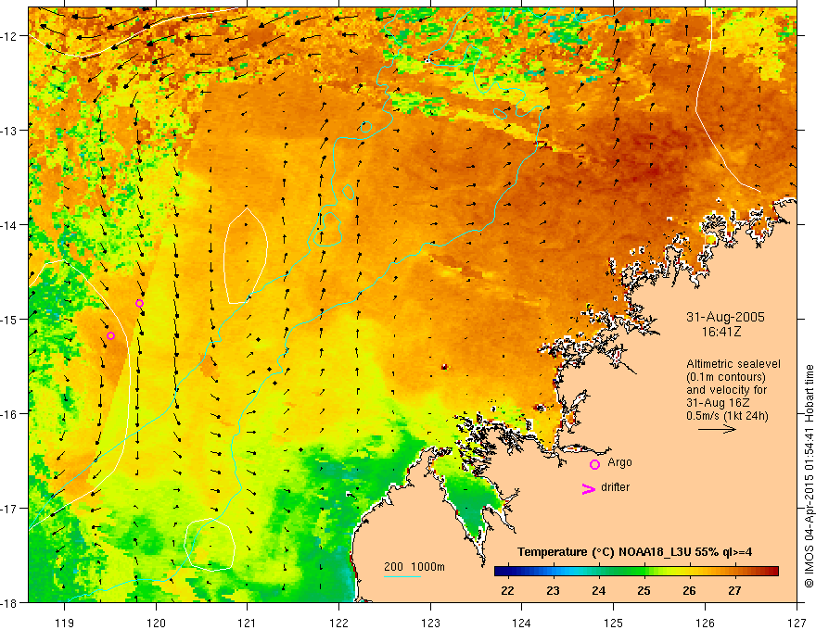Click the '0.5m/s (1kt 24h)' scale label

tap(727, 416)
